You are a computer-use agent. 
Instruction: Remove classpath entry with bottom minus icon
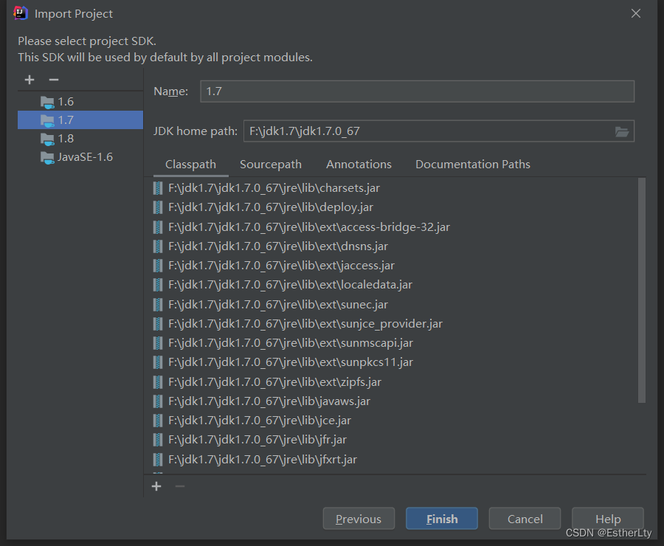point(180,486)
